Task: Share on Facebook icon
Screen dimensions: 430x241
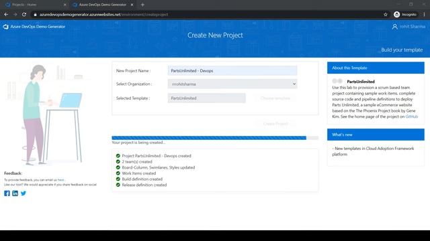Action: pyautogui.click(x=7, y=193)
